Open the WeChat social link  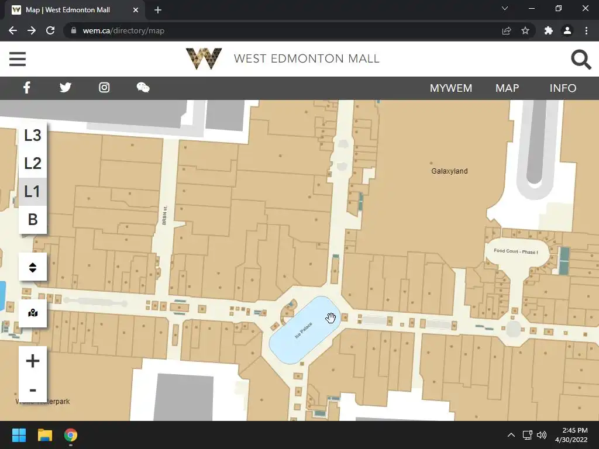143,88
